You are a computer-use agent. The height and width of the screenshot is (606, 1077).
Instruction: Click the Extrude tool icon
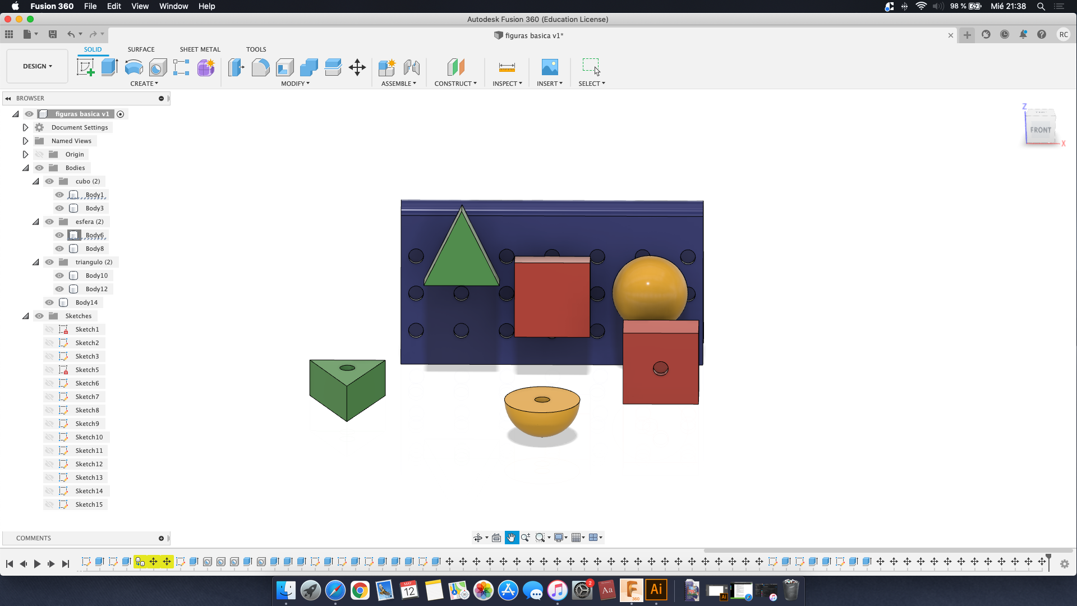109,67
